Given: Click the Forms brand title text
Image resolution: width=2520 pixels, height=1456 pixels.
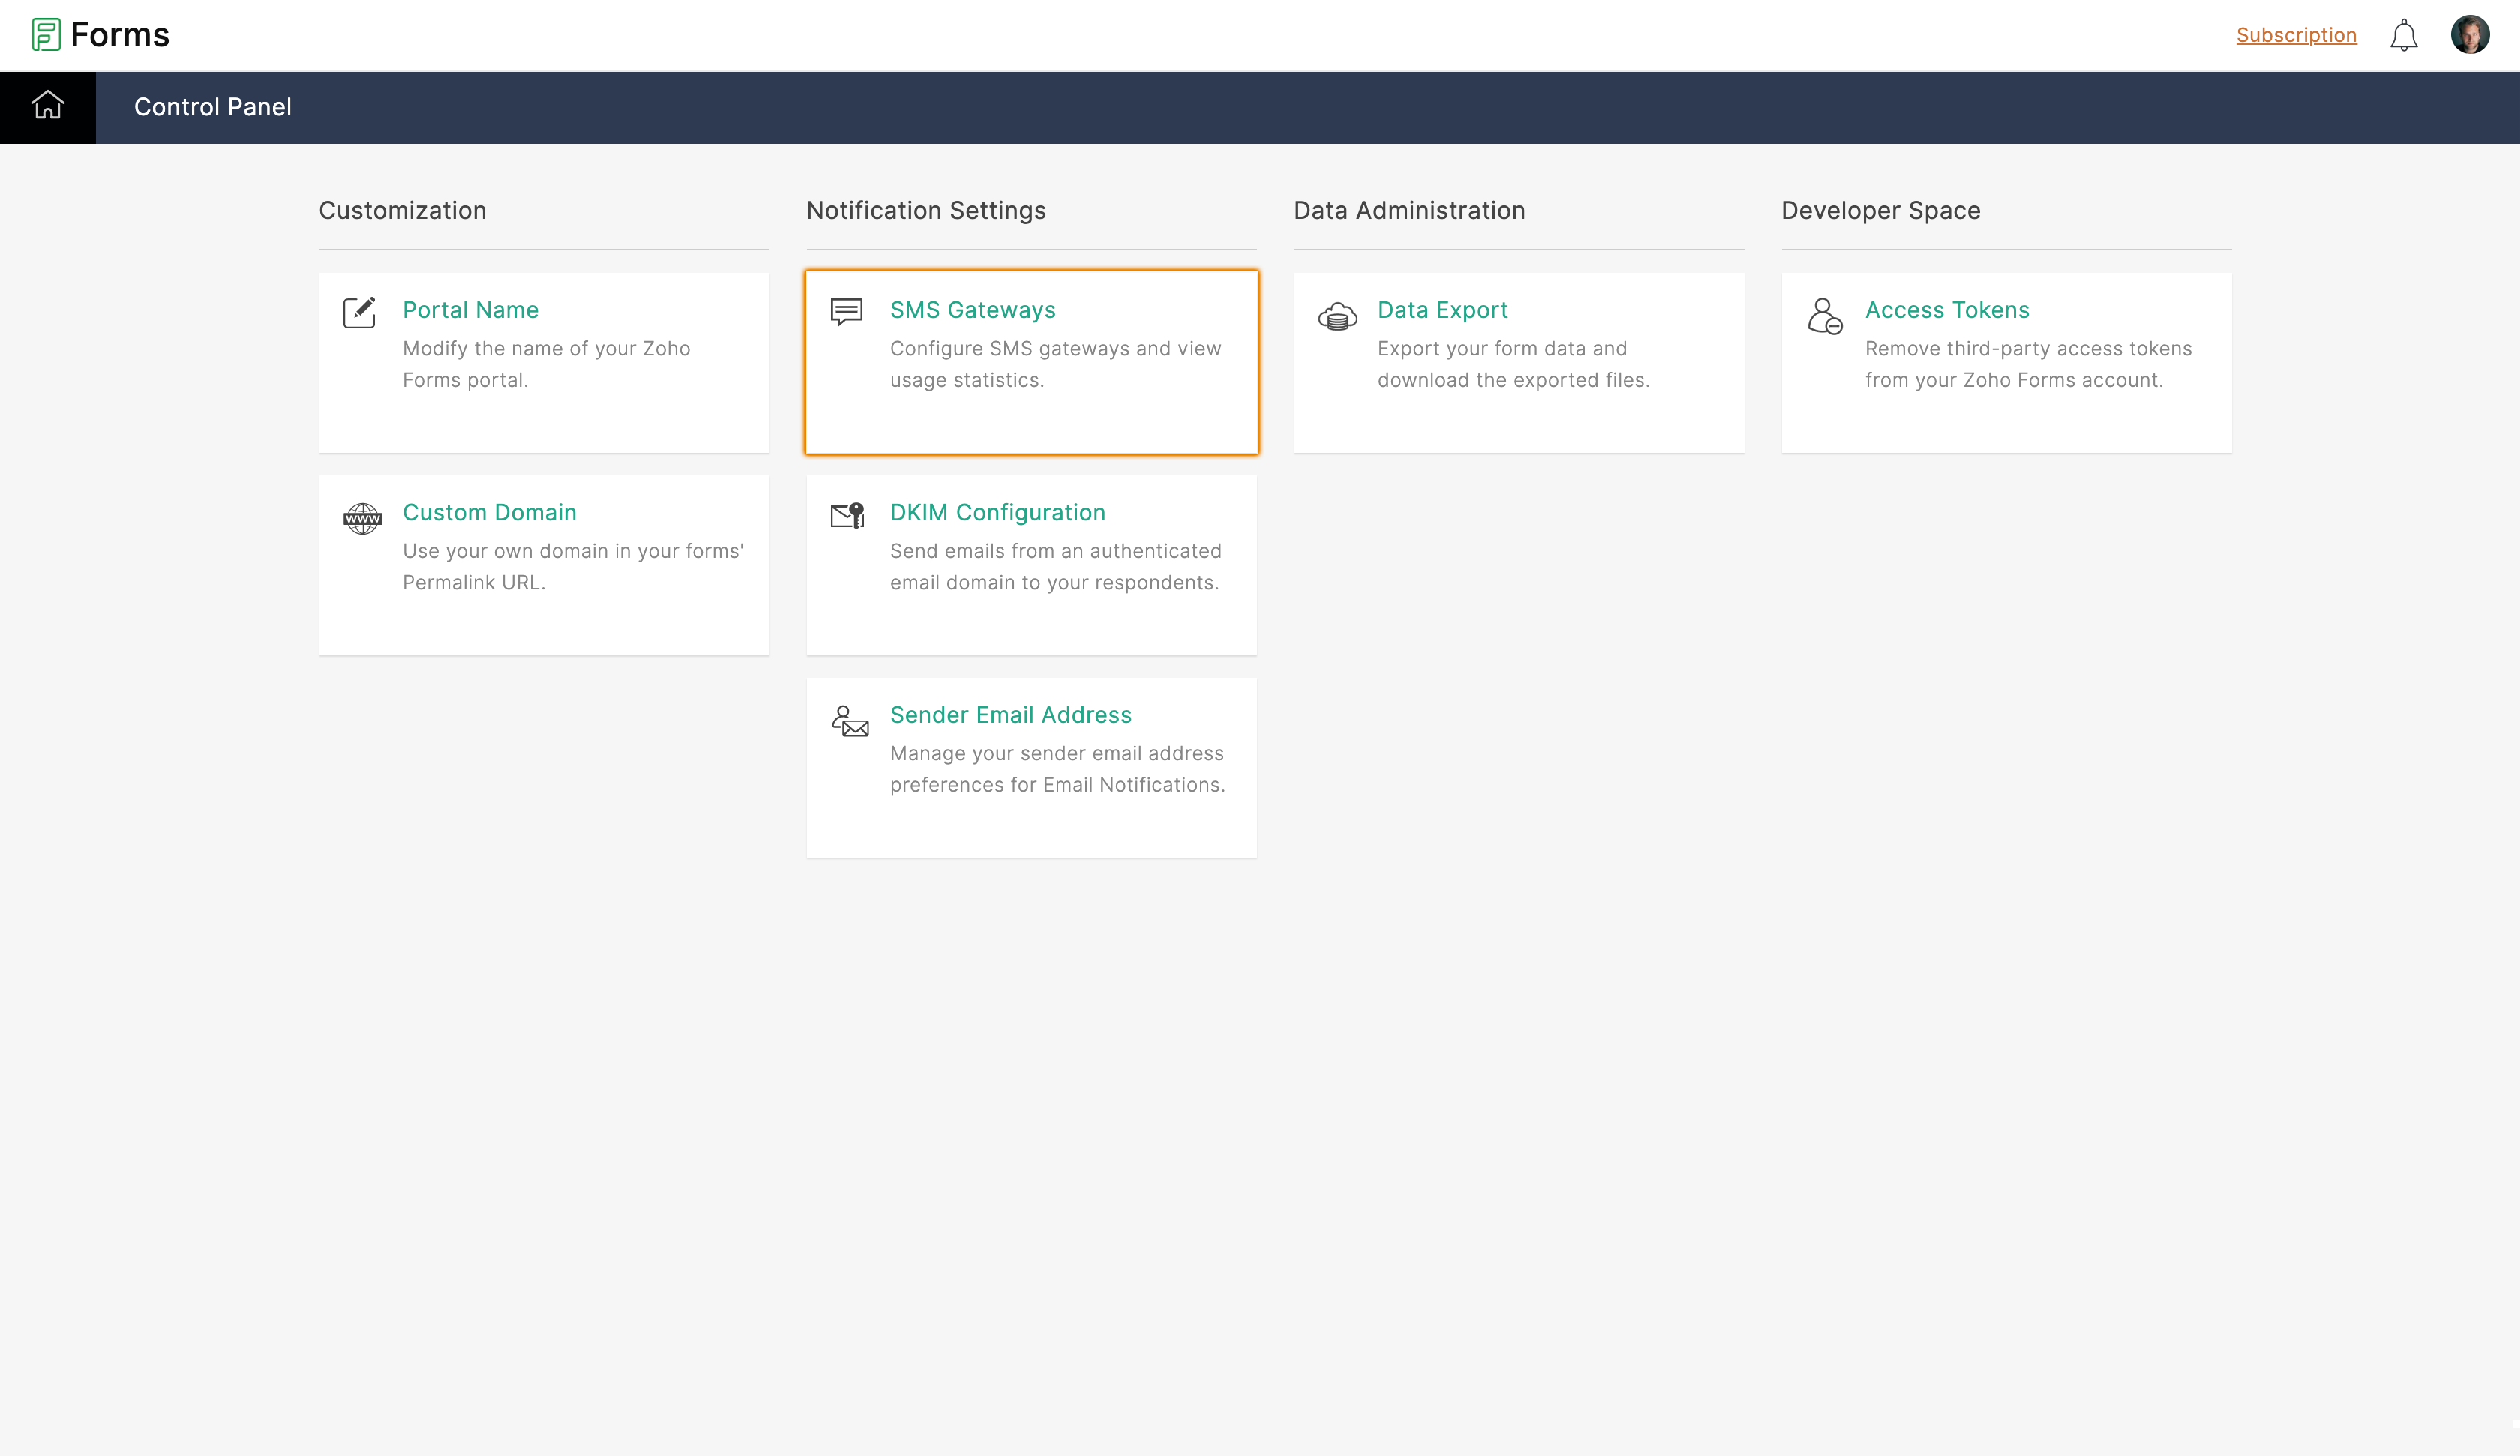Looking at the screenshot, I should click(120, 35).
